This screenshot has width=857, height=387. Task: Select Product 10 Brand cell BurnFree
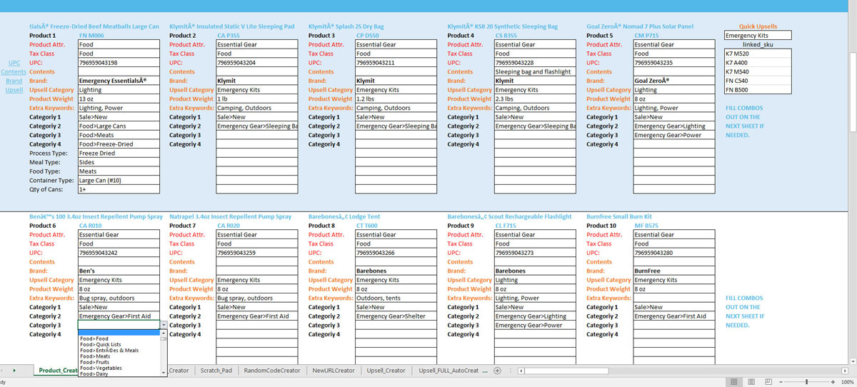[674, 271]
